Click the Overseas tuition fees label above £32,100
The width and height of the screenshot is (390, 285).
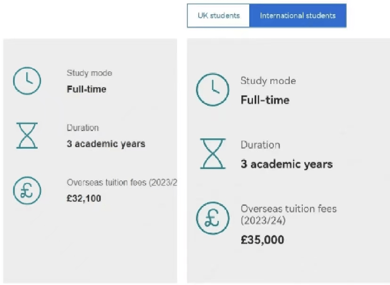pyautogui.click(x=122, y=183)
